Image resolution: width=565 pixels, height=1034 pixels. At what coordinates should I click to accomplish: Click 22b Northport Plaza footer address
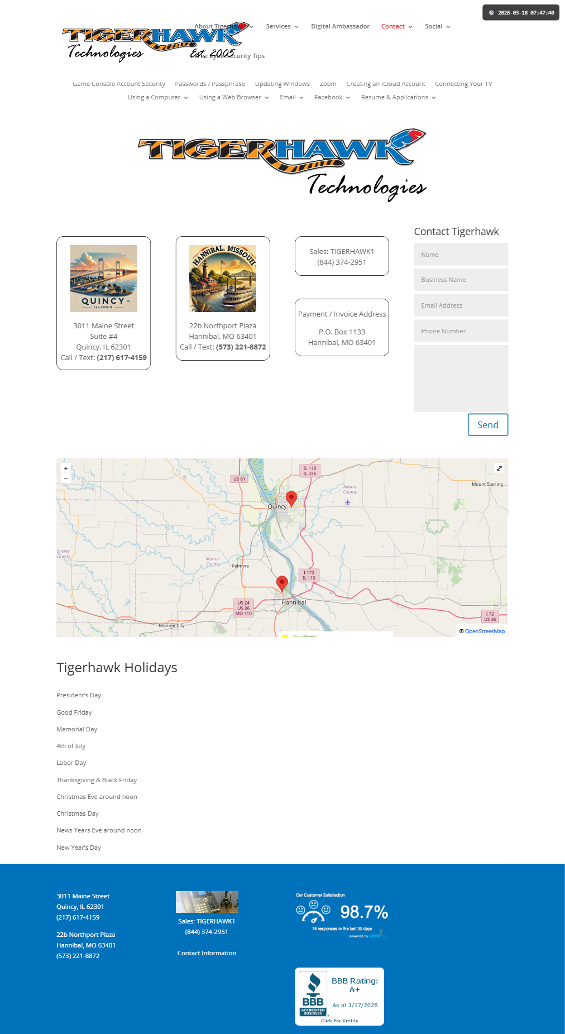86,935
